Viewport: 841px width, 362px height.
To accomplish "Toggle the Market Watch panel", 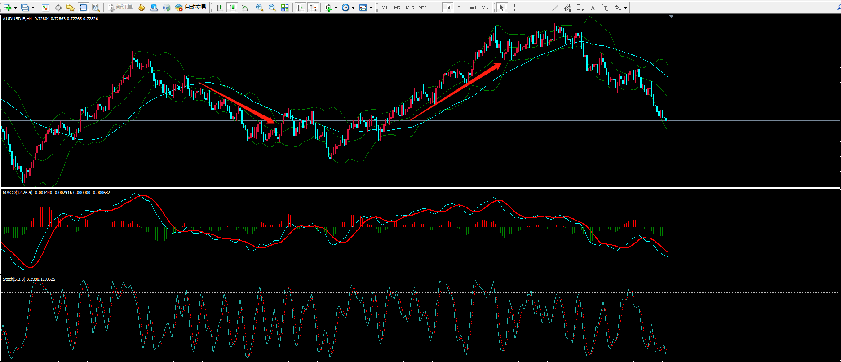I will 45,8.
